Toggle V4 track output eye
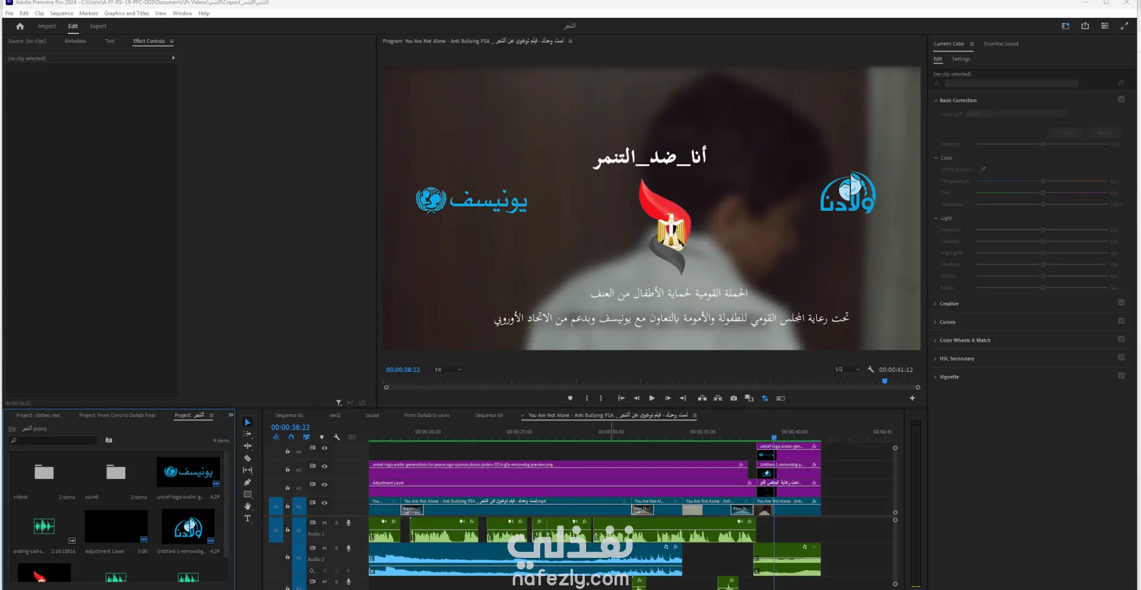Viewport: 1141px width, 590px height. coord(324,448)
